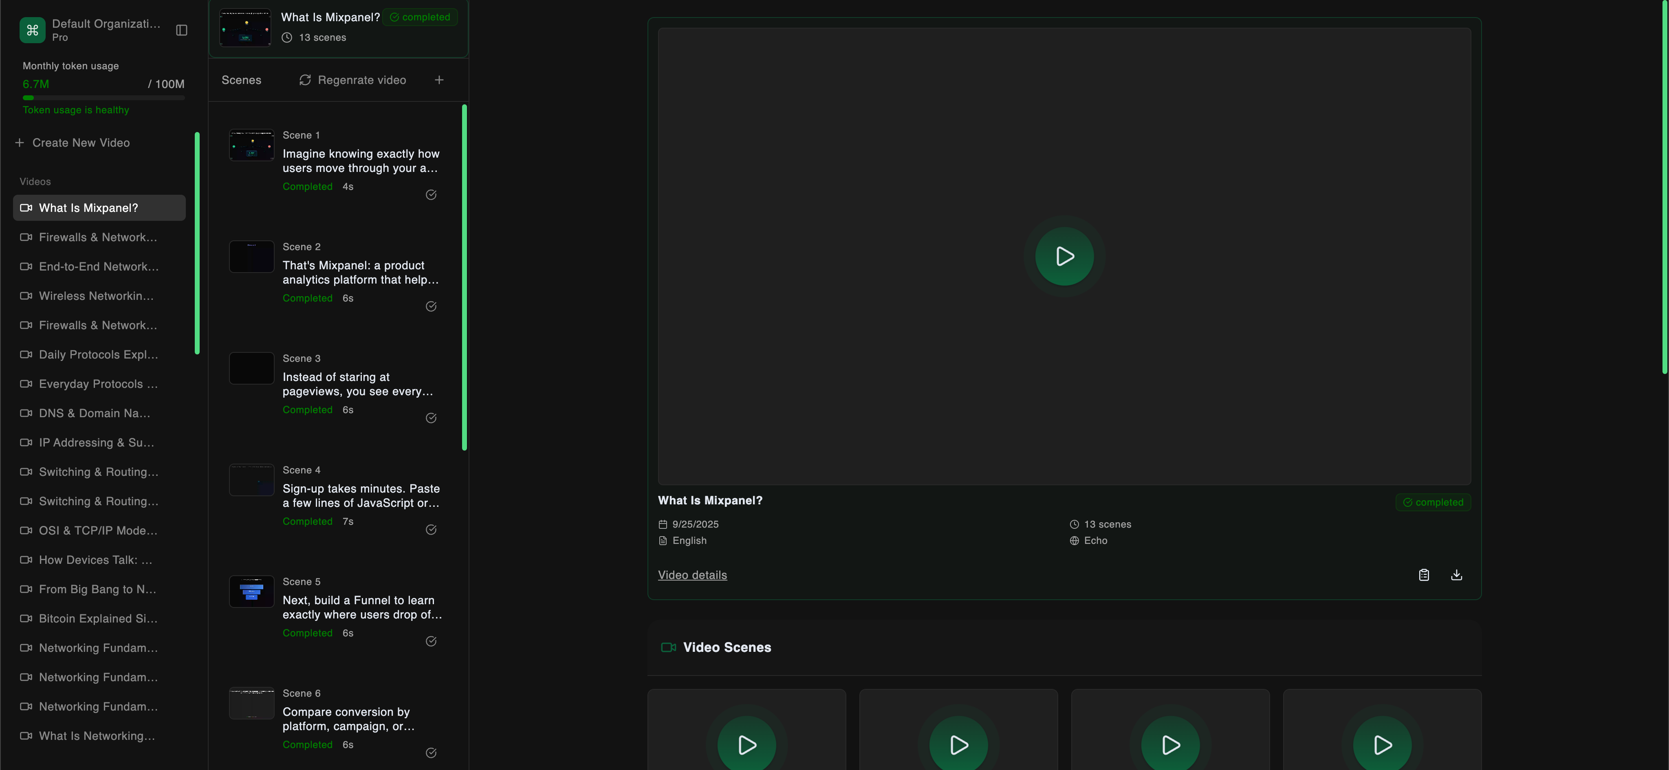Open the Video details link
Image resolution: width=1669 pixels, height=770 pixels.
coord(693,575)
